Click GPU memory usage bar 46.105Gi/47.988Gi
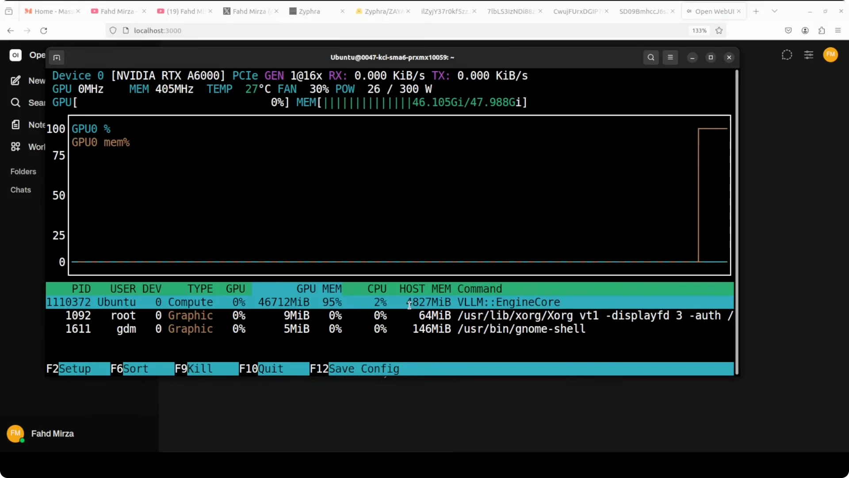Screen dimensions: 849x478 (411, 102)
